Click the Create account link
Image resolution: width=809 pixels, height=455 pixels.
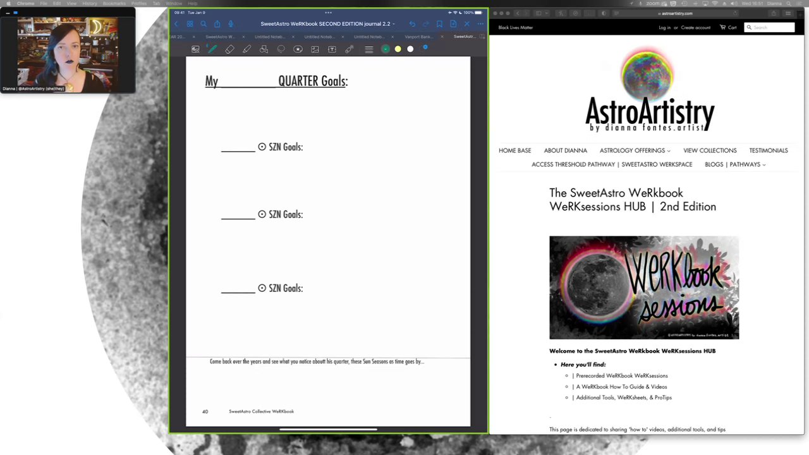[x=695, y=27]
